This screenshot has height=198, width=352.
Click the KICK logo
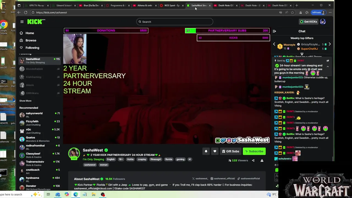click(x=36, y=22)
